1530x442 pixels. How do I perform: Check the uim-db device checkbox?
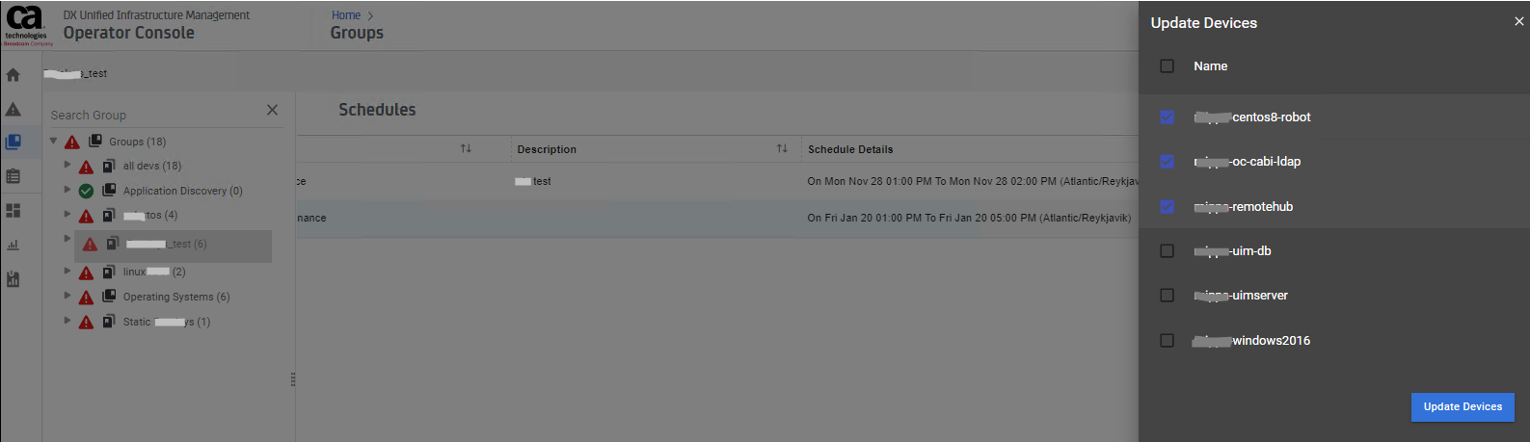(1167, 251)
